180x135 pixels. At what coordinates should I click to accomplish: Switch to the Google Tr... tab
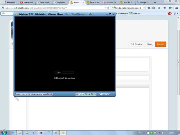[143, 2]
